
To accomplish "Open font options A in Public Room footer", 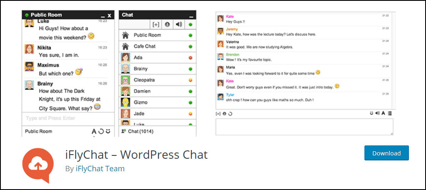I will point(94,132).
